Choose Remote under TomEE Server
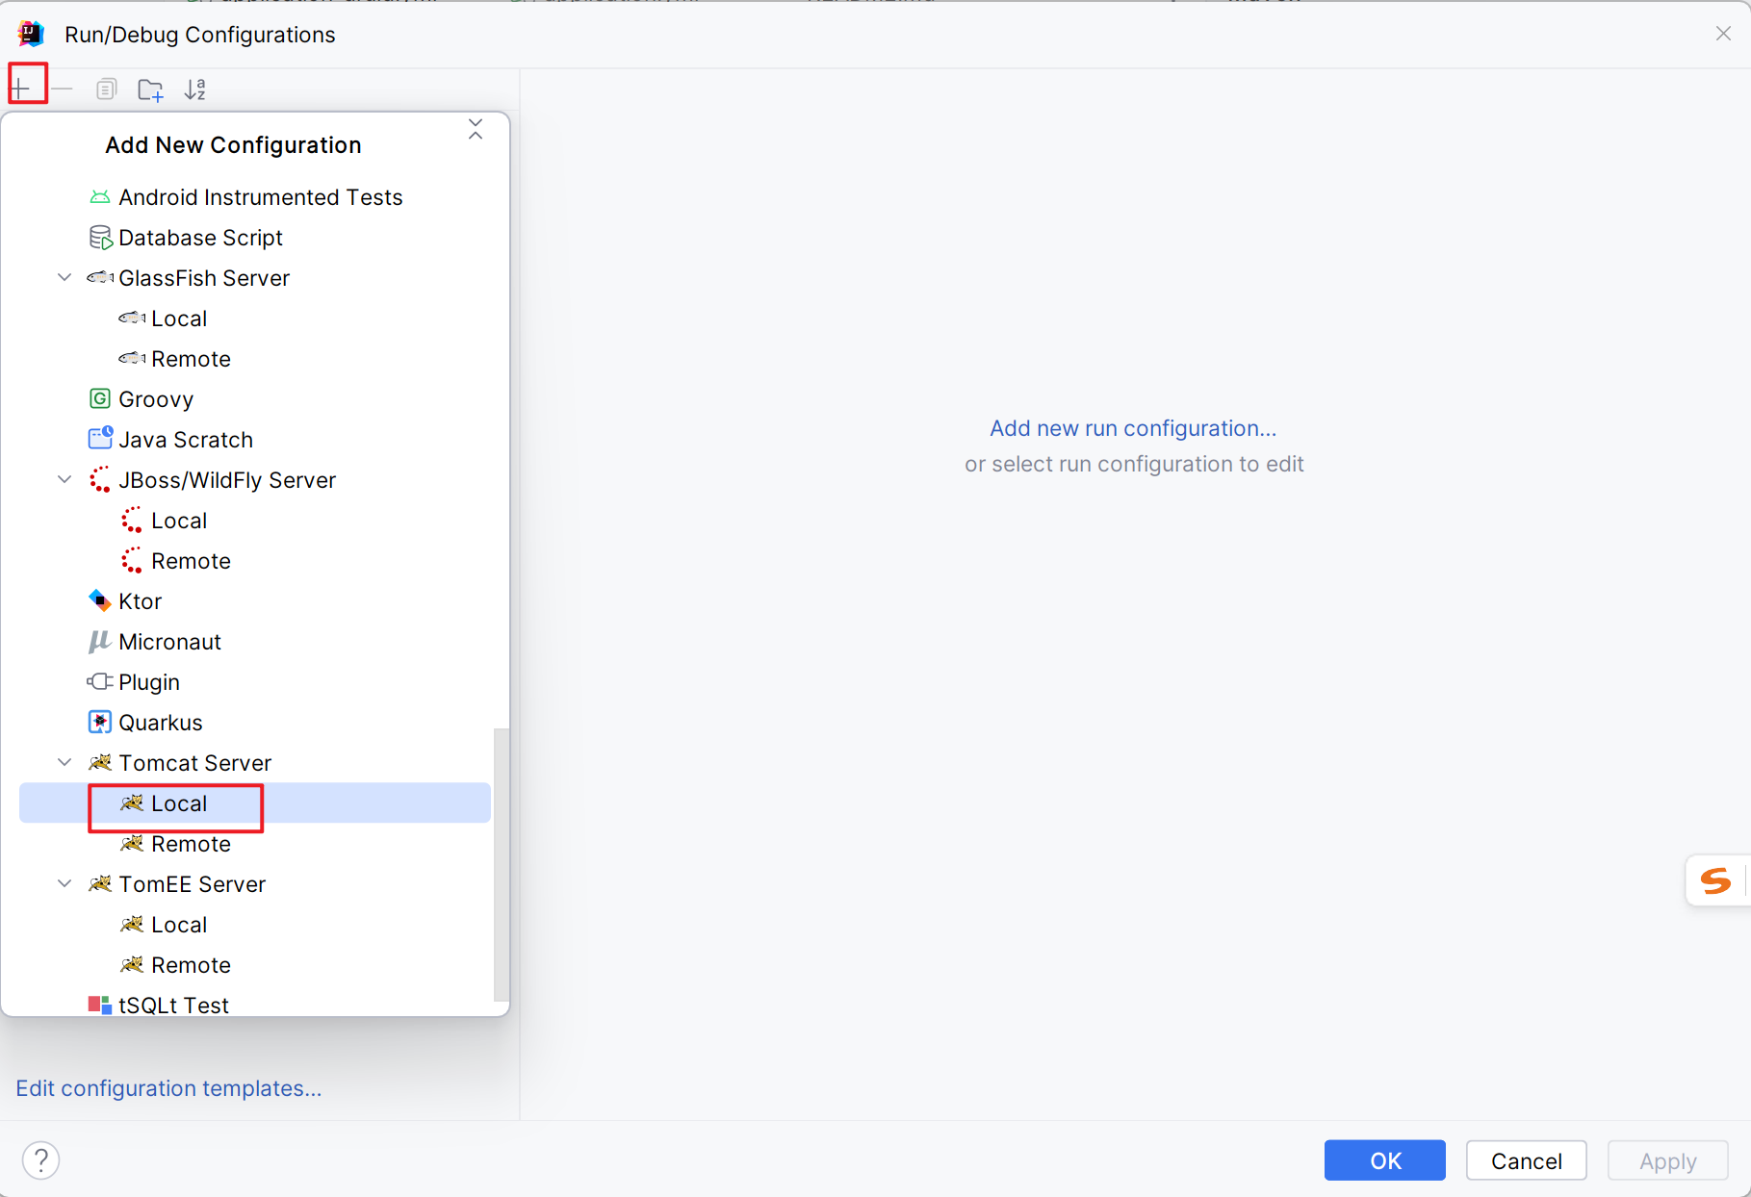Viewport: 1751px width, 1197px height. pos(255,965)
